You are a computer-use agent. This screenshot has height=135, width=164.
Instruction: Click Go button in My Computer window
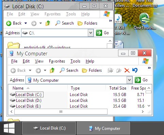141,80
